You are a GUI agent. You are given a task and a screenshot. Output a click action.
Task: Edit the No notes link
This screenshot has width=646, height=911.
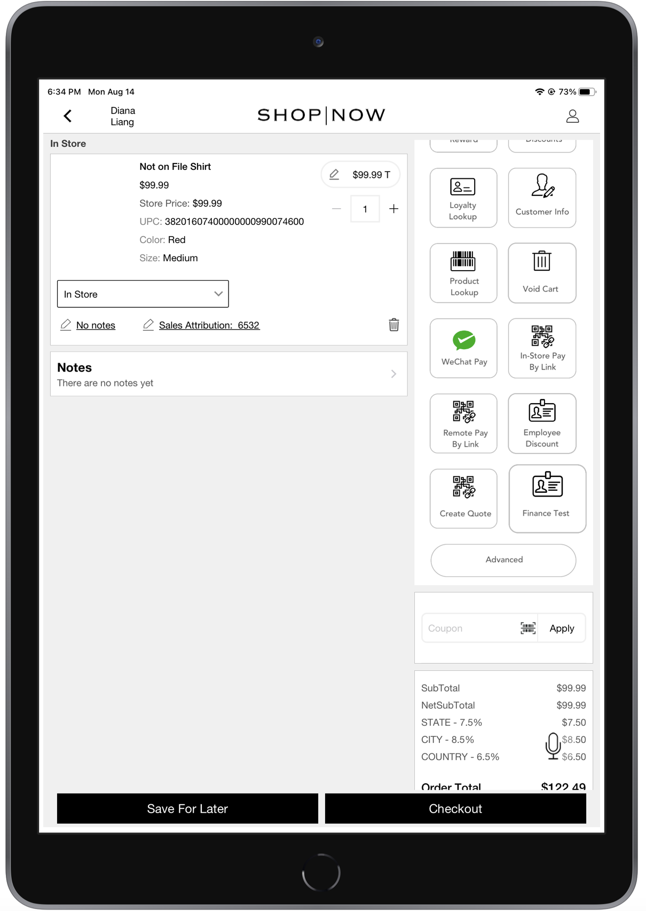tap(88, 325)
